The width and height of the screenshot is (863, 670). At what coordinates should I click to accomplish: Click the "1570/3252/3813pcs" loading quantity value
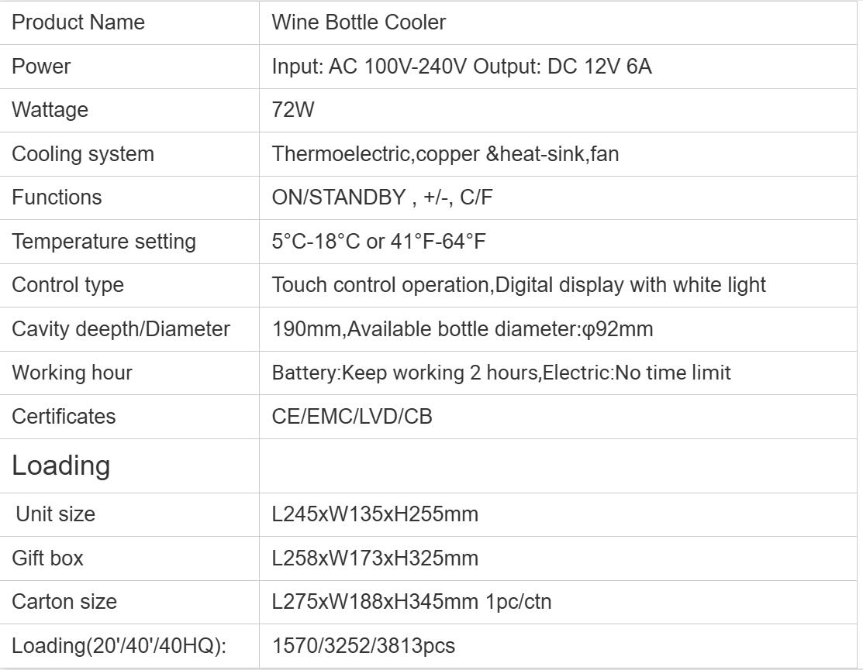click(x=364, y=645)
